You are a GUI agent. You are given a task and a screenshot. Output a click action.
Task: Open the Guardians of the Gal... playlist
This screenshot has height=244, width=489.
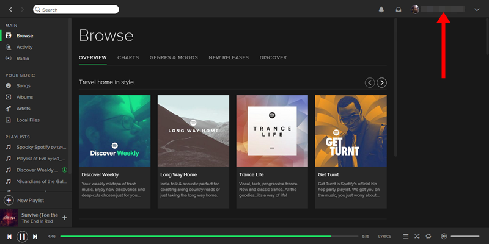point(42,181)
